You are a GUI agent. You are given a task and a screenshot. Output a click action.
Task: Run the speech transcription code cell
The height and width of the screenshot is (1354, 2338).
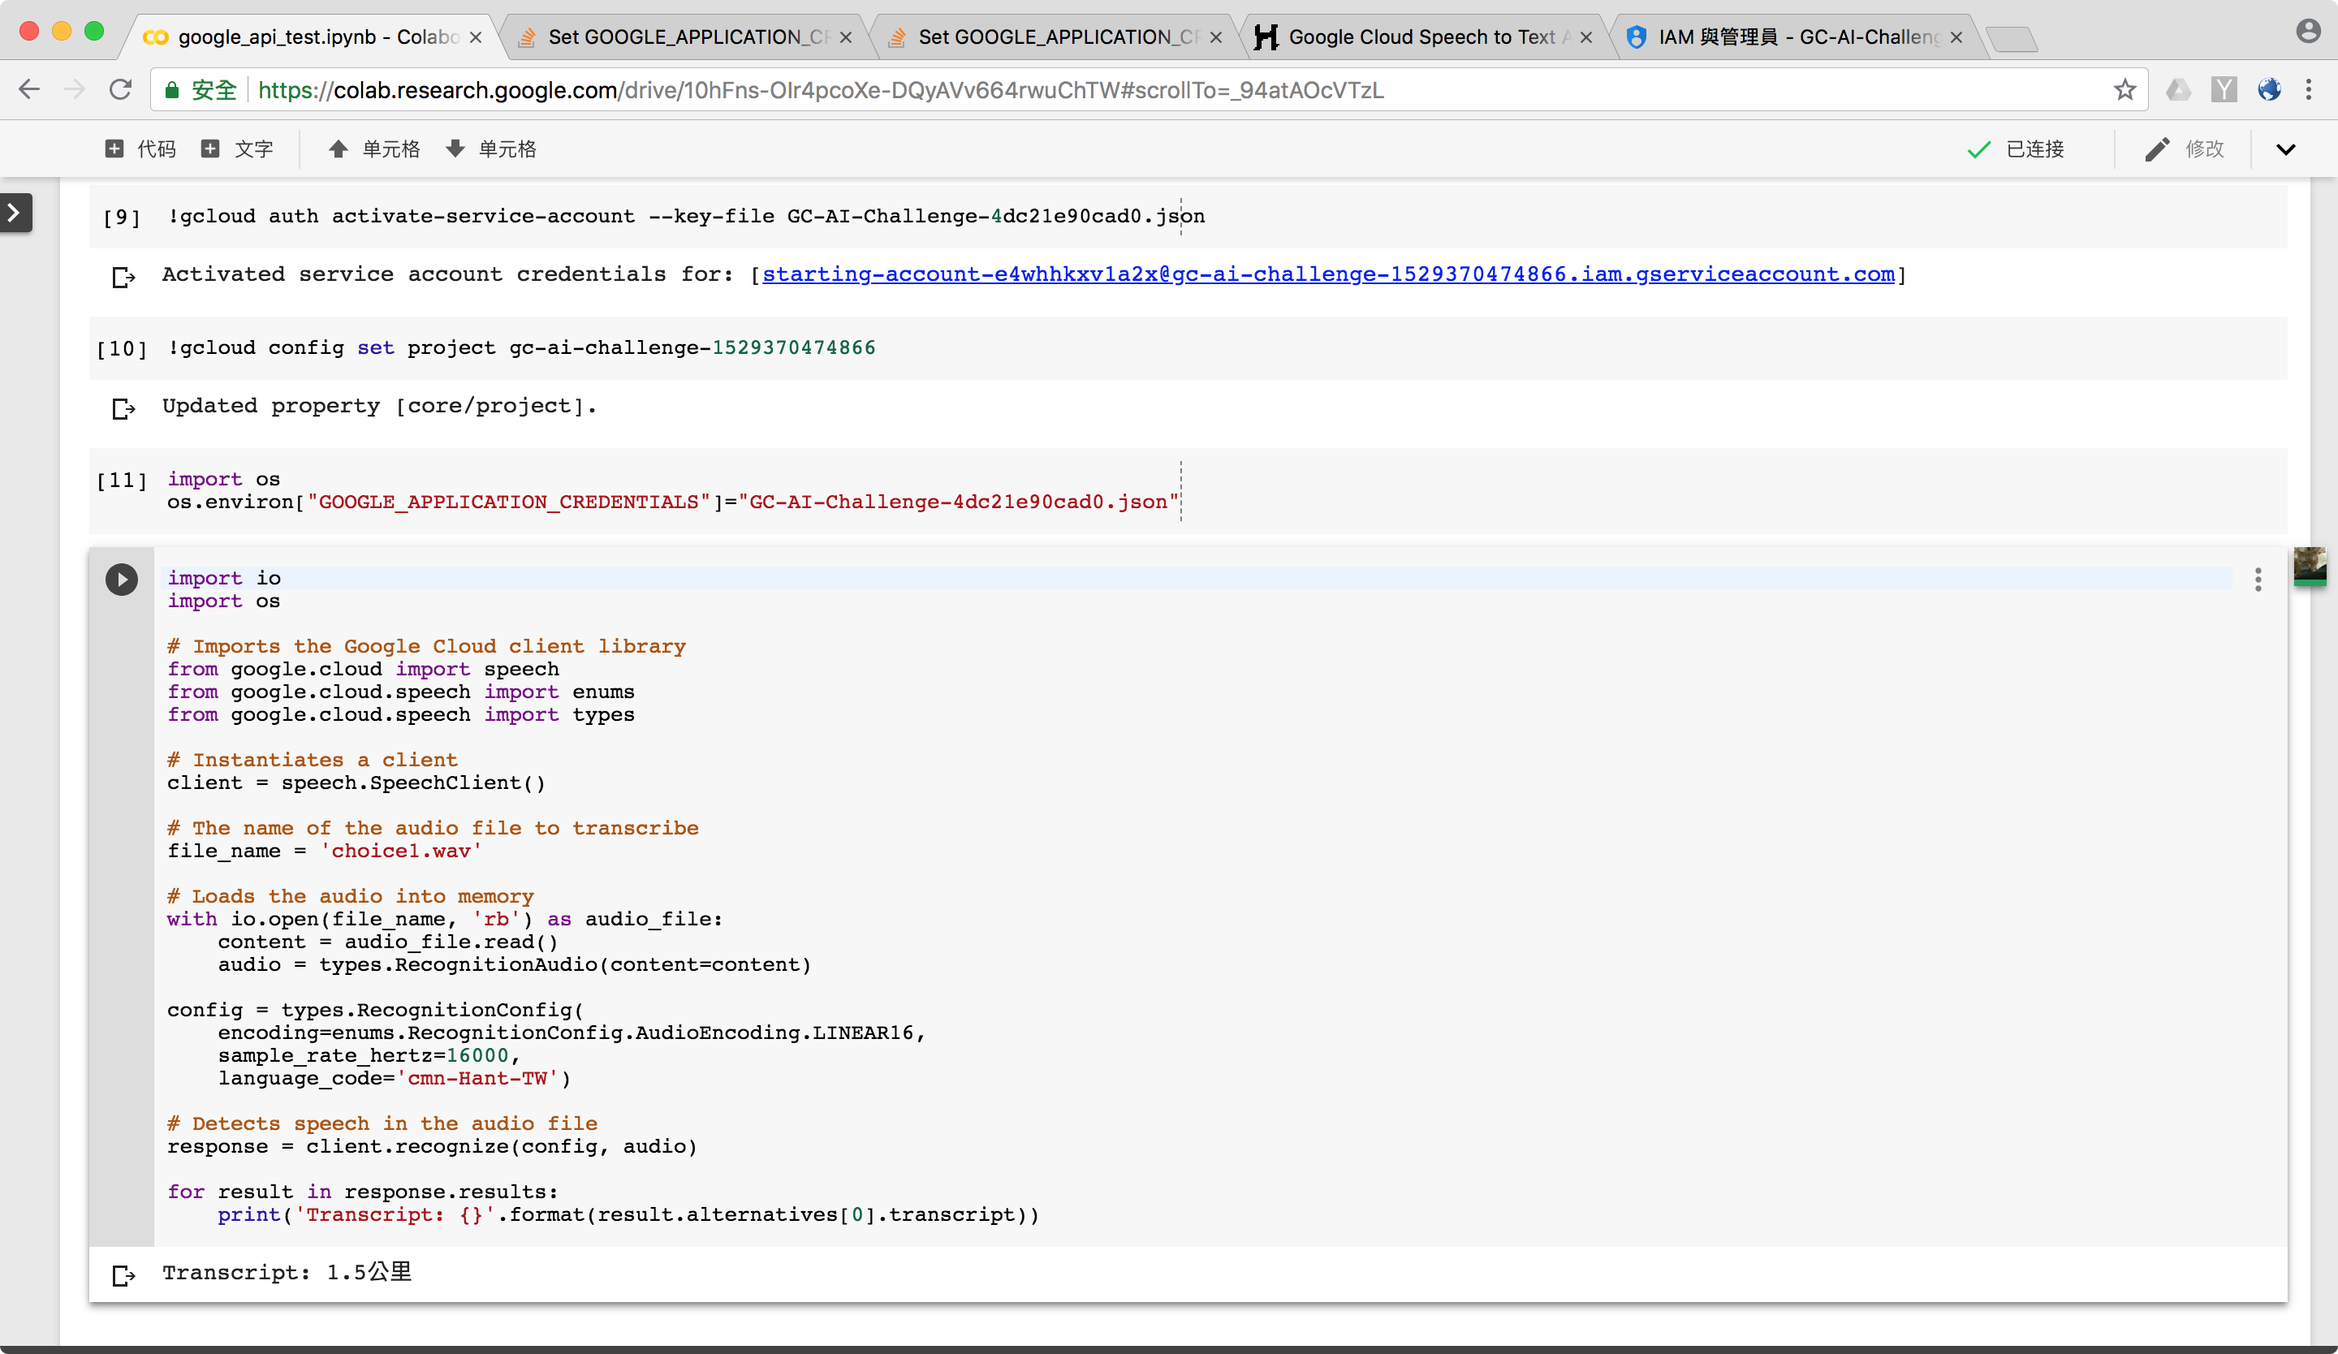click(x=121, y=580)
